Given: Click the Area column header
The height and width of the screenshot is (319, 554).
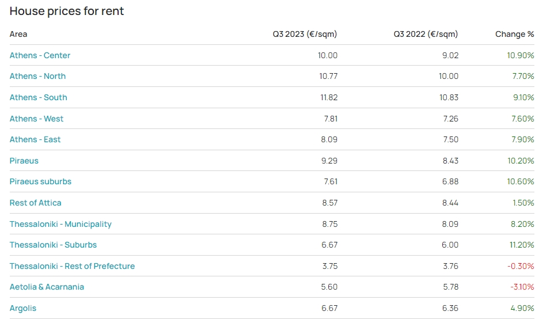Looking at the screenshot, I should [x=18, y=35].
